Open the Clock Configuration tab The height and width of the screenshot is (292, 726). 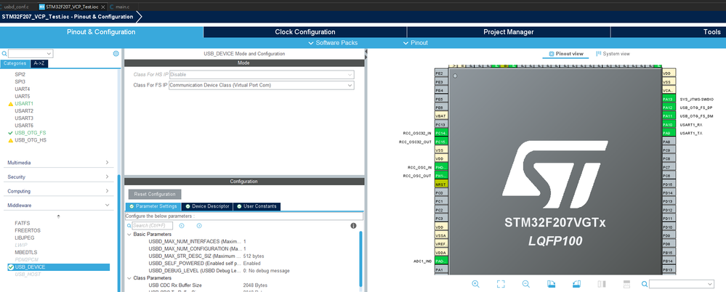point(304,32)
